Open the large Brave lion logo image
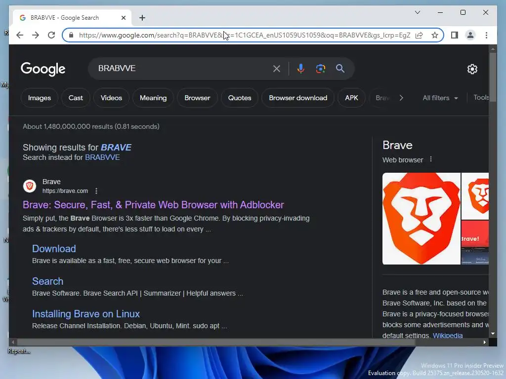This screenshot has width=506, height=379. 421,219
